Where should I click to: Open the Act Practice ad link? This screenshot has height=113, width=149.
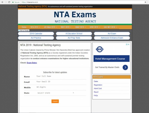pyautogui.click(x=36, y=38)
